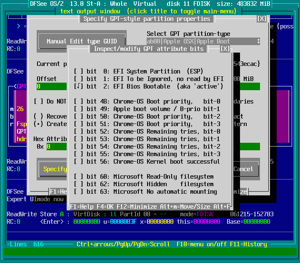Check bit 1 EFI To be Ignored
Image resolution: width=300 pixels, height=263 pixels.
coord(78,79)
